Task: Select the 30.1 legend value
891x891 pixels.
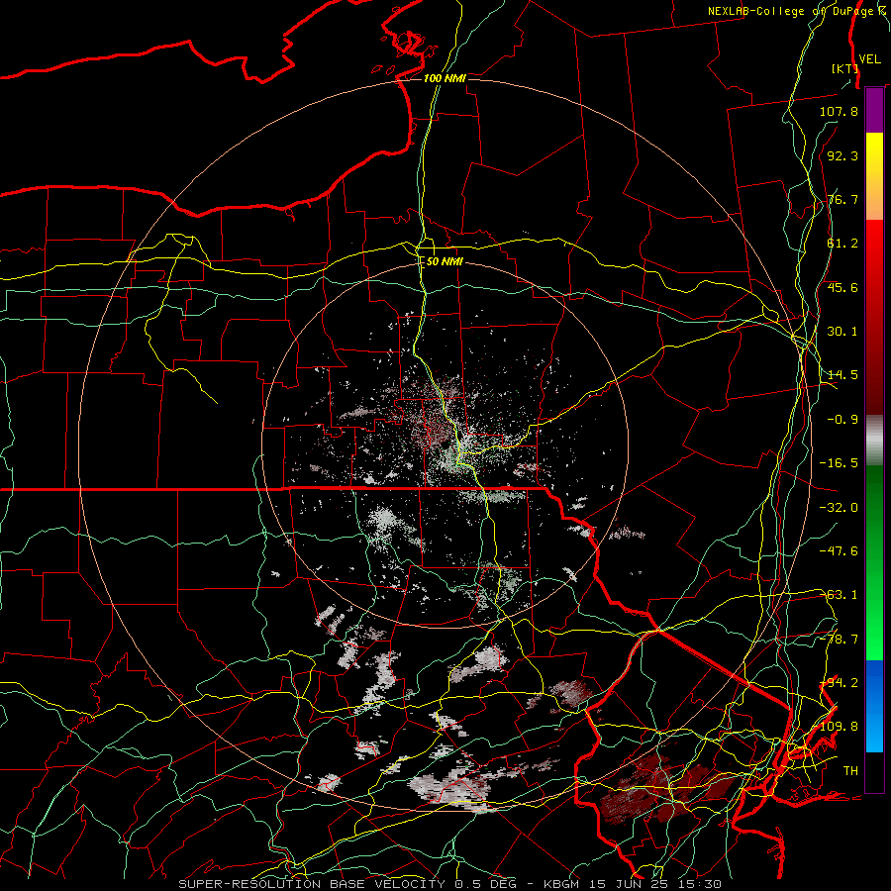Action: 842,332
